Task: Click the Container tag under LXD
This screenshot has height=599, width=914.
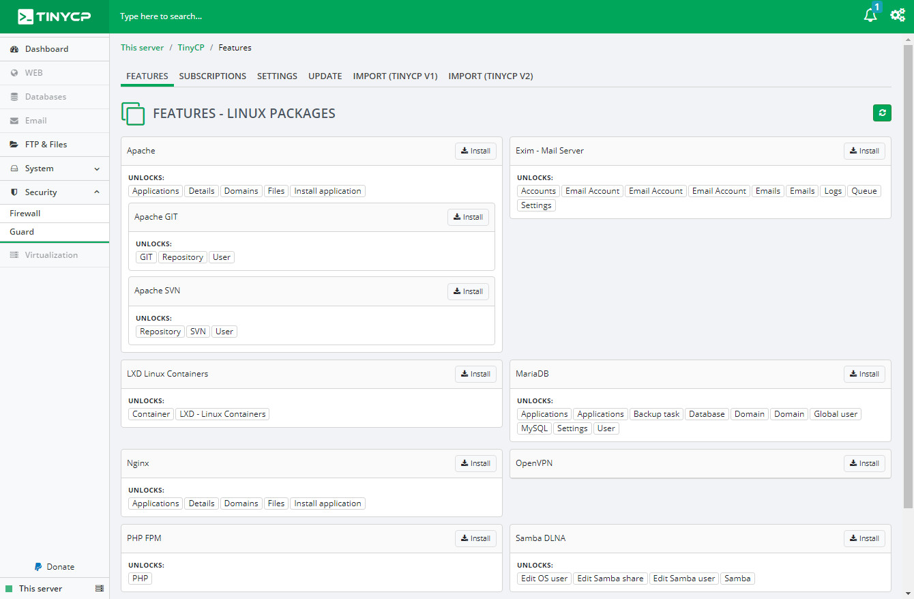Action: (151, 414)
